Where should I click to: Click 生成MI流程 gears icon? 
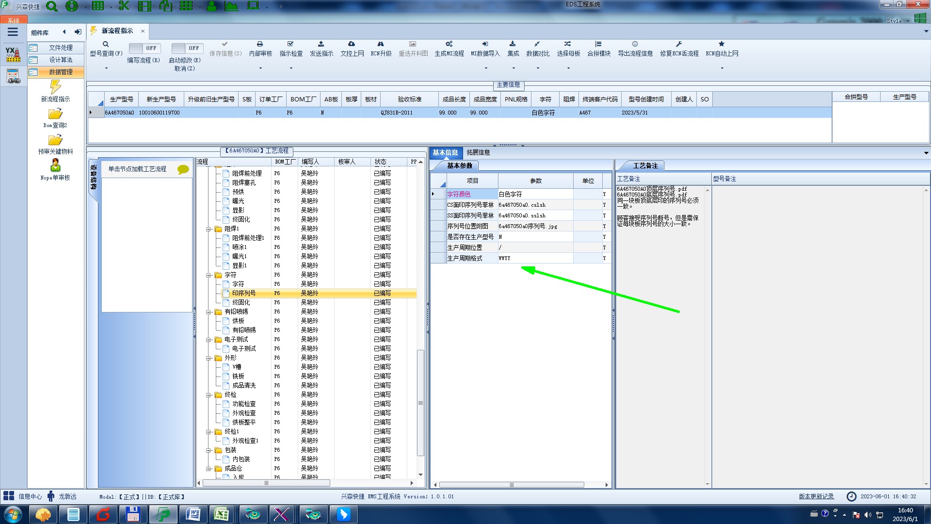[449, 44]
